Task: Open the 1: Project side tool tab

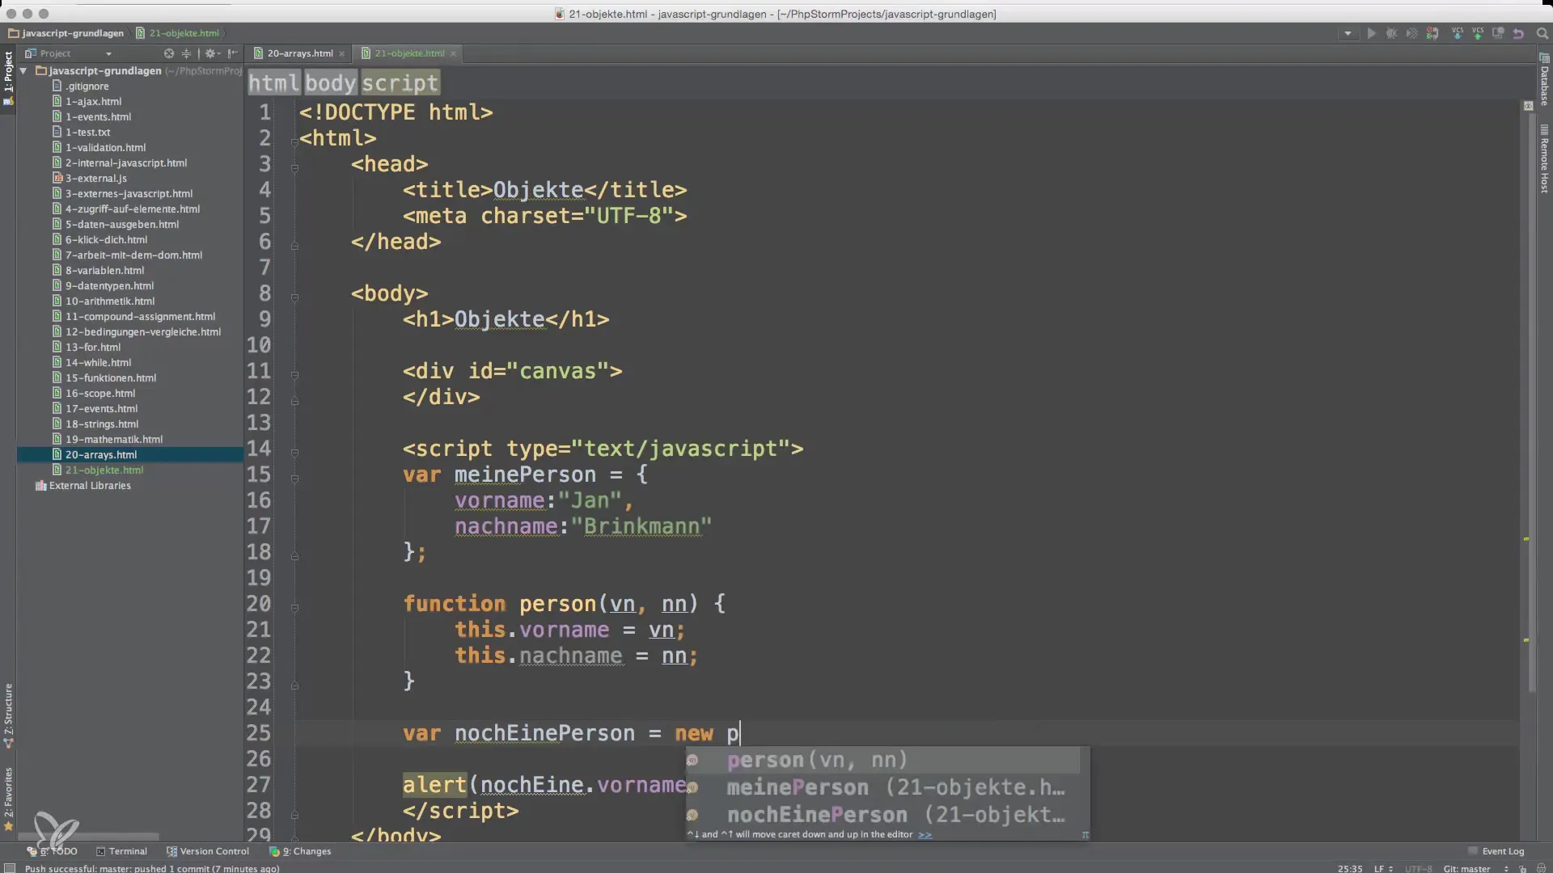Action: pos(8,78)
